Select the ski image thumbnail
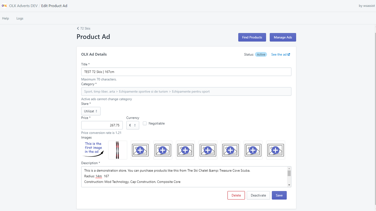 click(117, 150)
